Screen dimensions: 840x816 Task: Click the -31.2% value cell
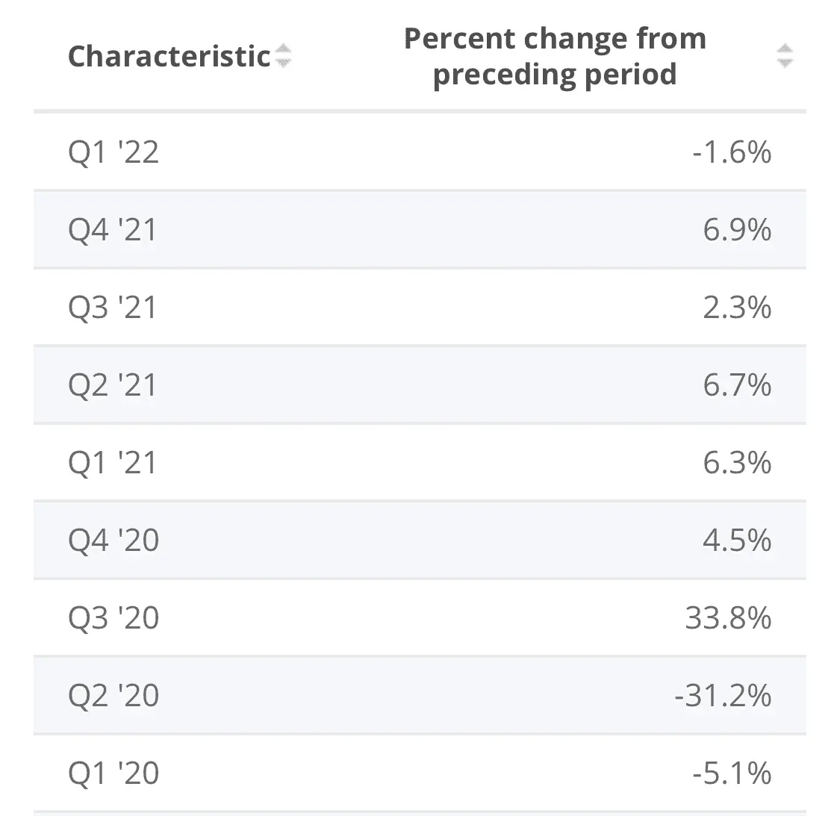point(722,696)
